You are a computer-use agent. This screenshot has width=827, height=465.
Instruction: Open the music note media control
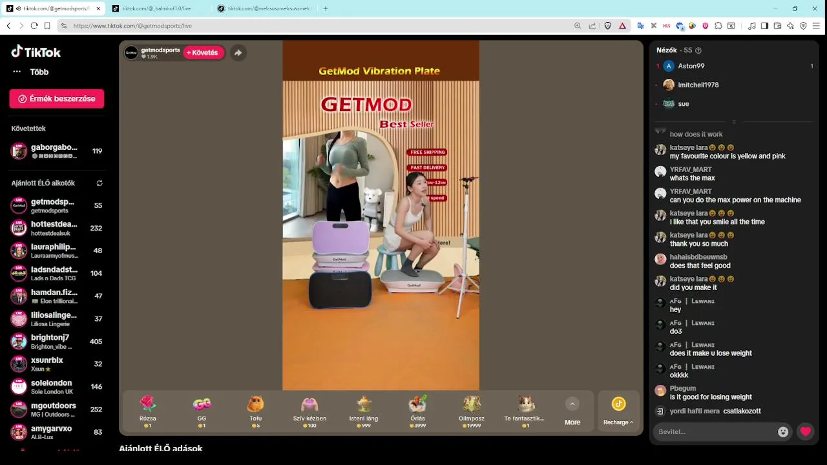752,26
